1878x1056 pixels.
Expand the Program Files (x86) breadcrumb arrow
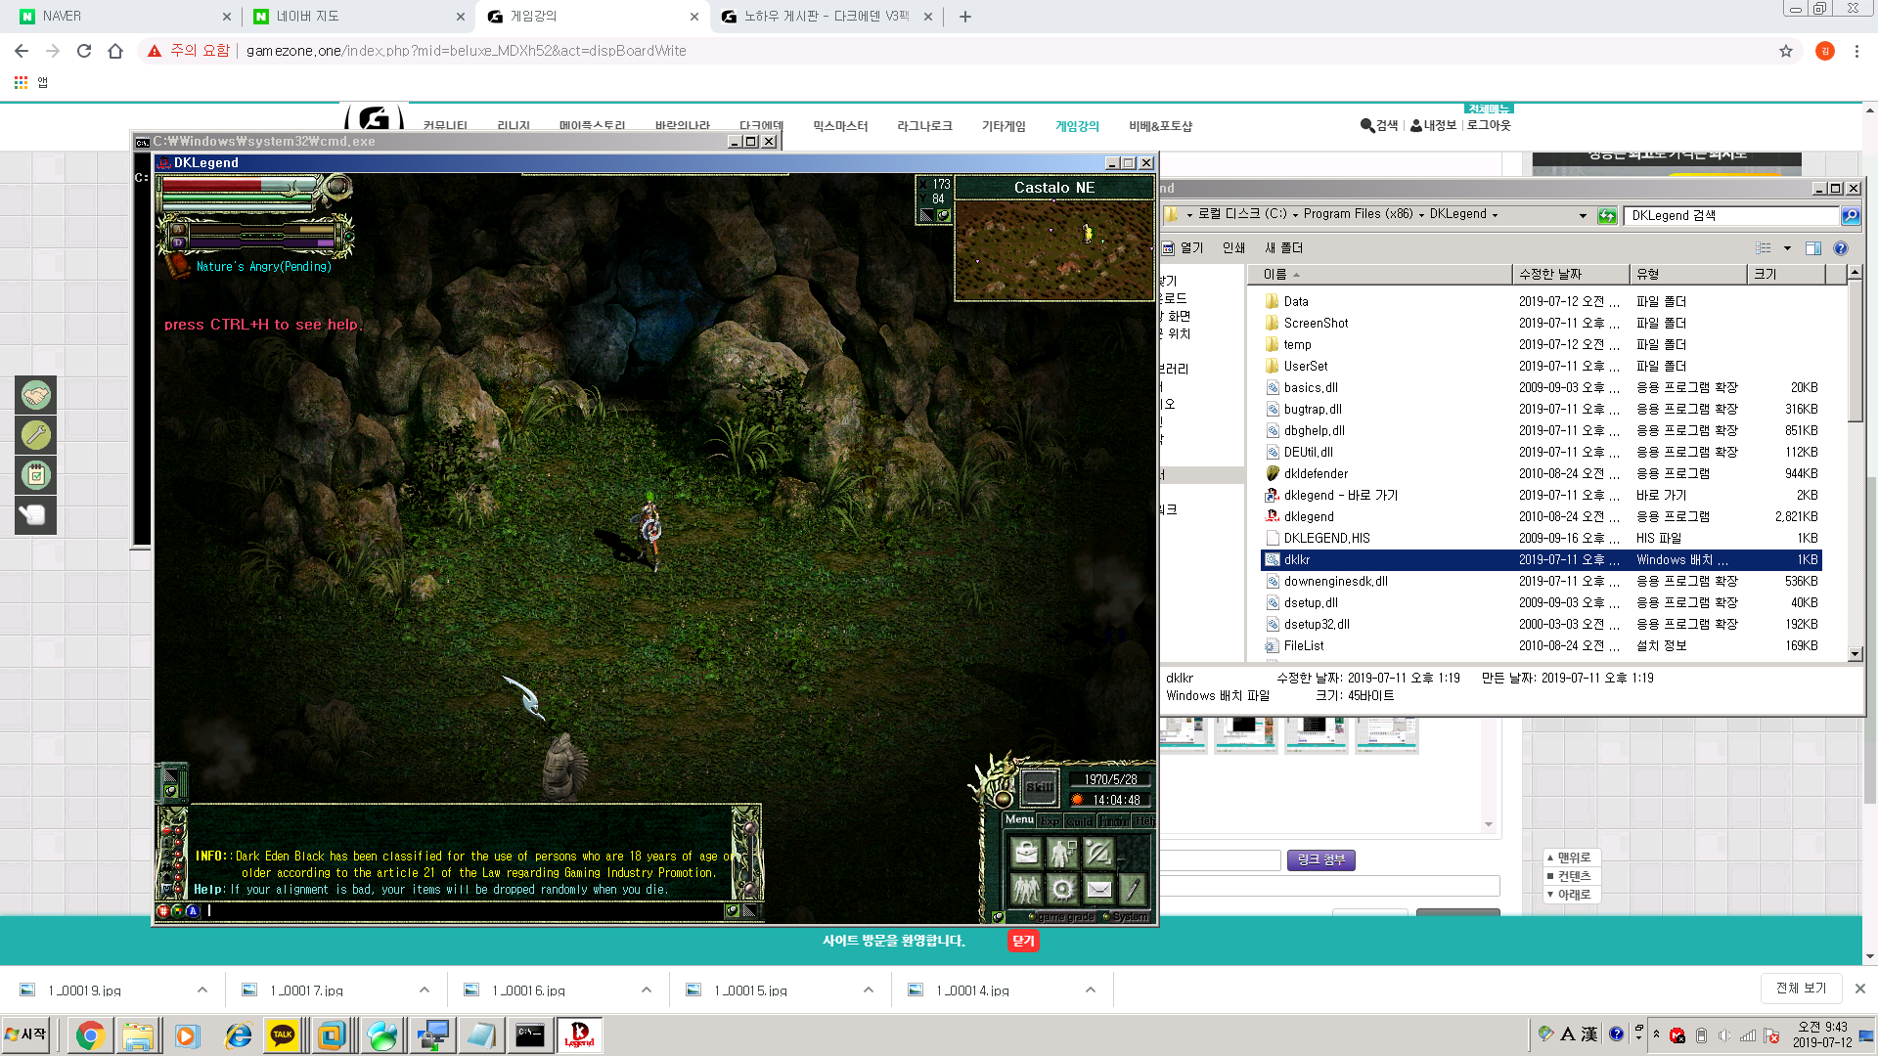pyautogui.click(x=1421, y=214)
